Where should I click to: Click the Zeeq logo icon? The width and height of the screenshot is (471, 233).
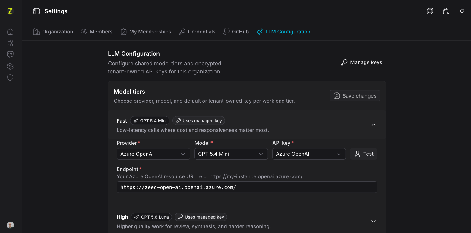click(x=10, y=11)
